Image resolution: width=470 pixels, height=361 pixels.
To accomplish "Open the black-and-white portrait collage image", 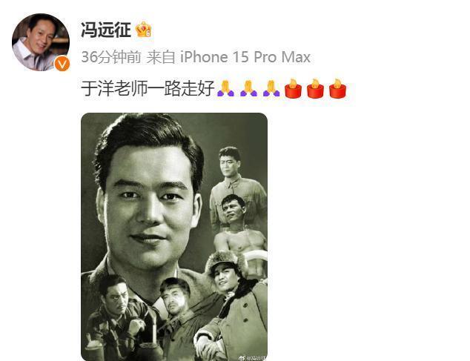I will (174, 236).
